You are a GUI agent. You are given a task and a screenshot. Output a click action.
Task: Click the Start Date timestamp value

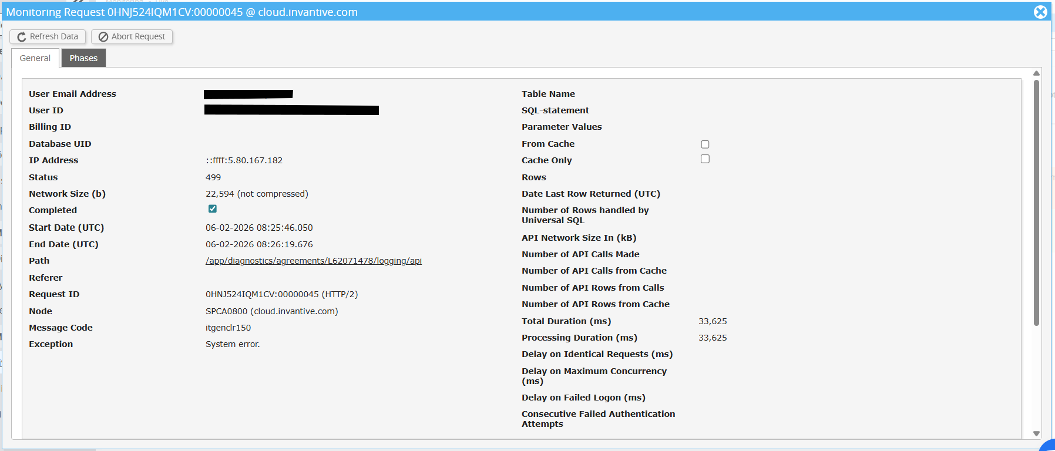click(x=259, y=228)
